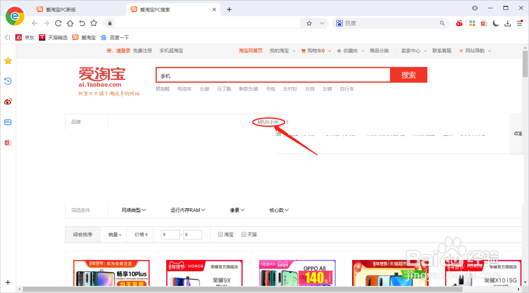Open the red game controller extension

pos(459,23)
